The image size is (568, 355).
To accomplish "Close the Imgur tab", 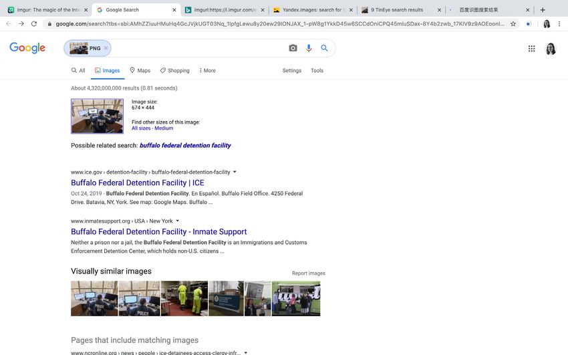I will (x=86, y=10).
